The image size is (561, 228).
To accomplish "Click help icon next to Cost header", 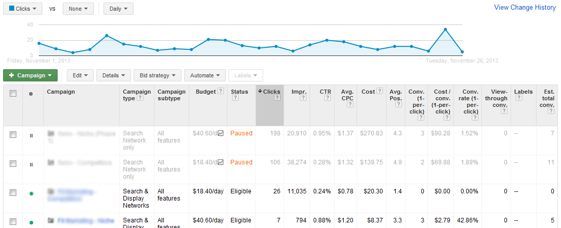I will pos(379,91).
